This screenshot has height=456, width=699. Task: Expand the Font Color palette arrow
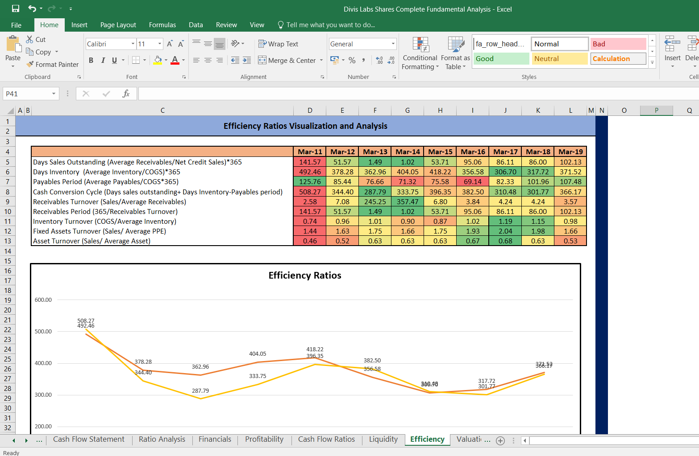(x=183, y=60)
